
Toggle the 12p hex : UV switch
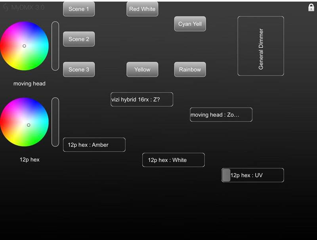click(226, 175)
